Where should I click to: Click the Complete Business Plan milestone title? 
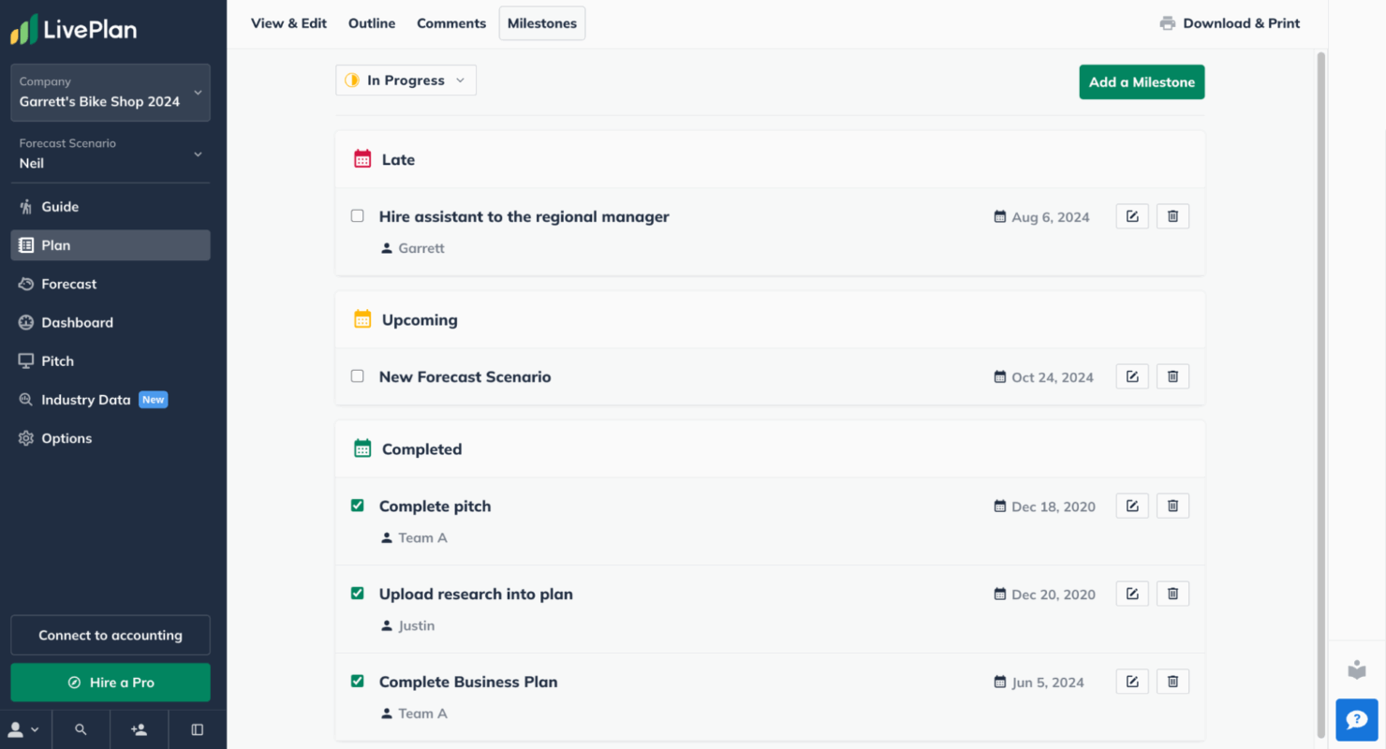click(x=468, y=682)
